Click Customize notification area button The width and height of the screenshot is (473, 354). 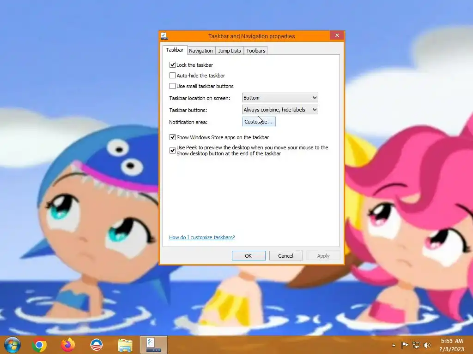click(259, 122)
